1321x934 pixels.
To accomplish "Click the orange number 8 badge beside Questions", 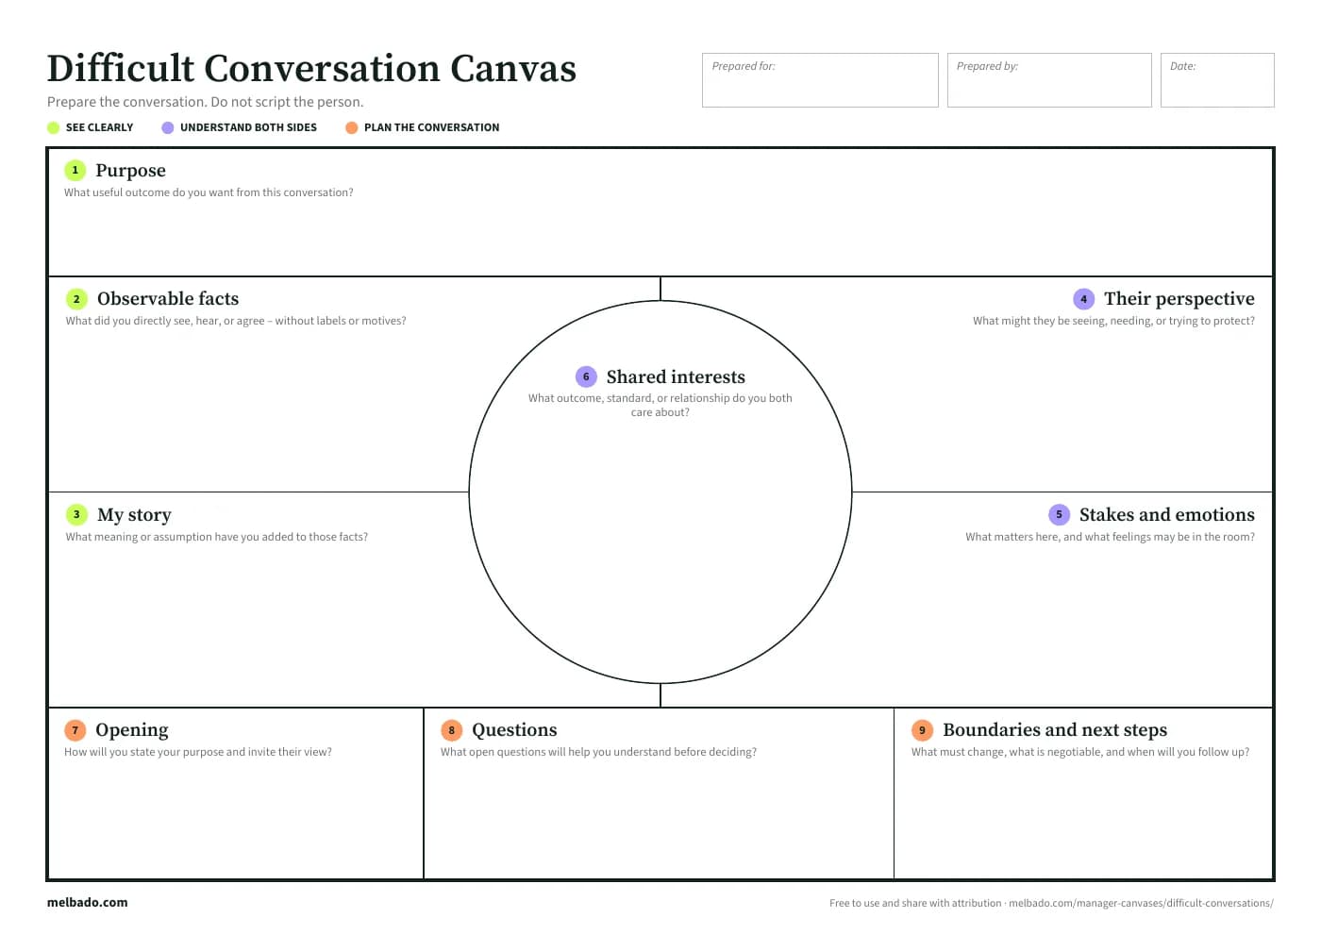I will coord(452,730).
